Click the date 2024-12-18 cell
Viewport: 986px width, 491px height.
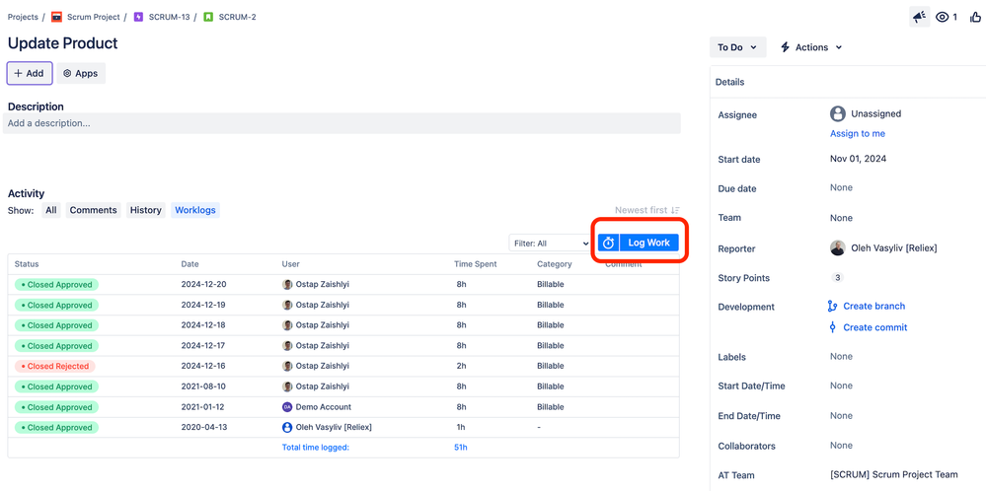coord(203,325)
